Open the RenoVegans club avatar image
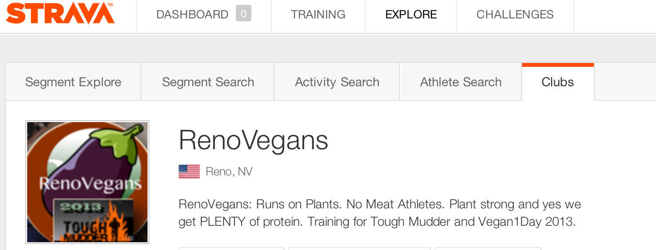Image resolution: width=656 pixels, height=250 pixels. [87, 182]
